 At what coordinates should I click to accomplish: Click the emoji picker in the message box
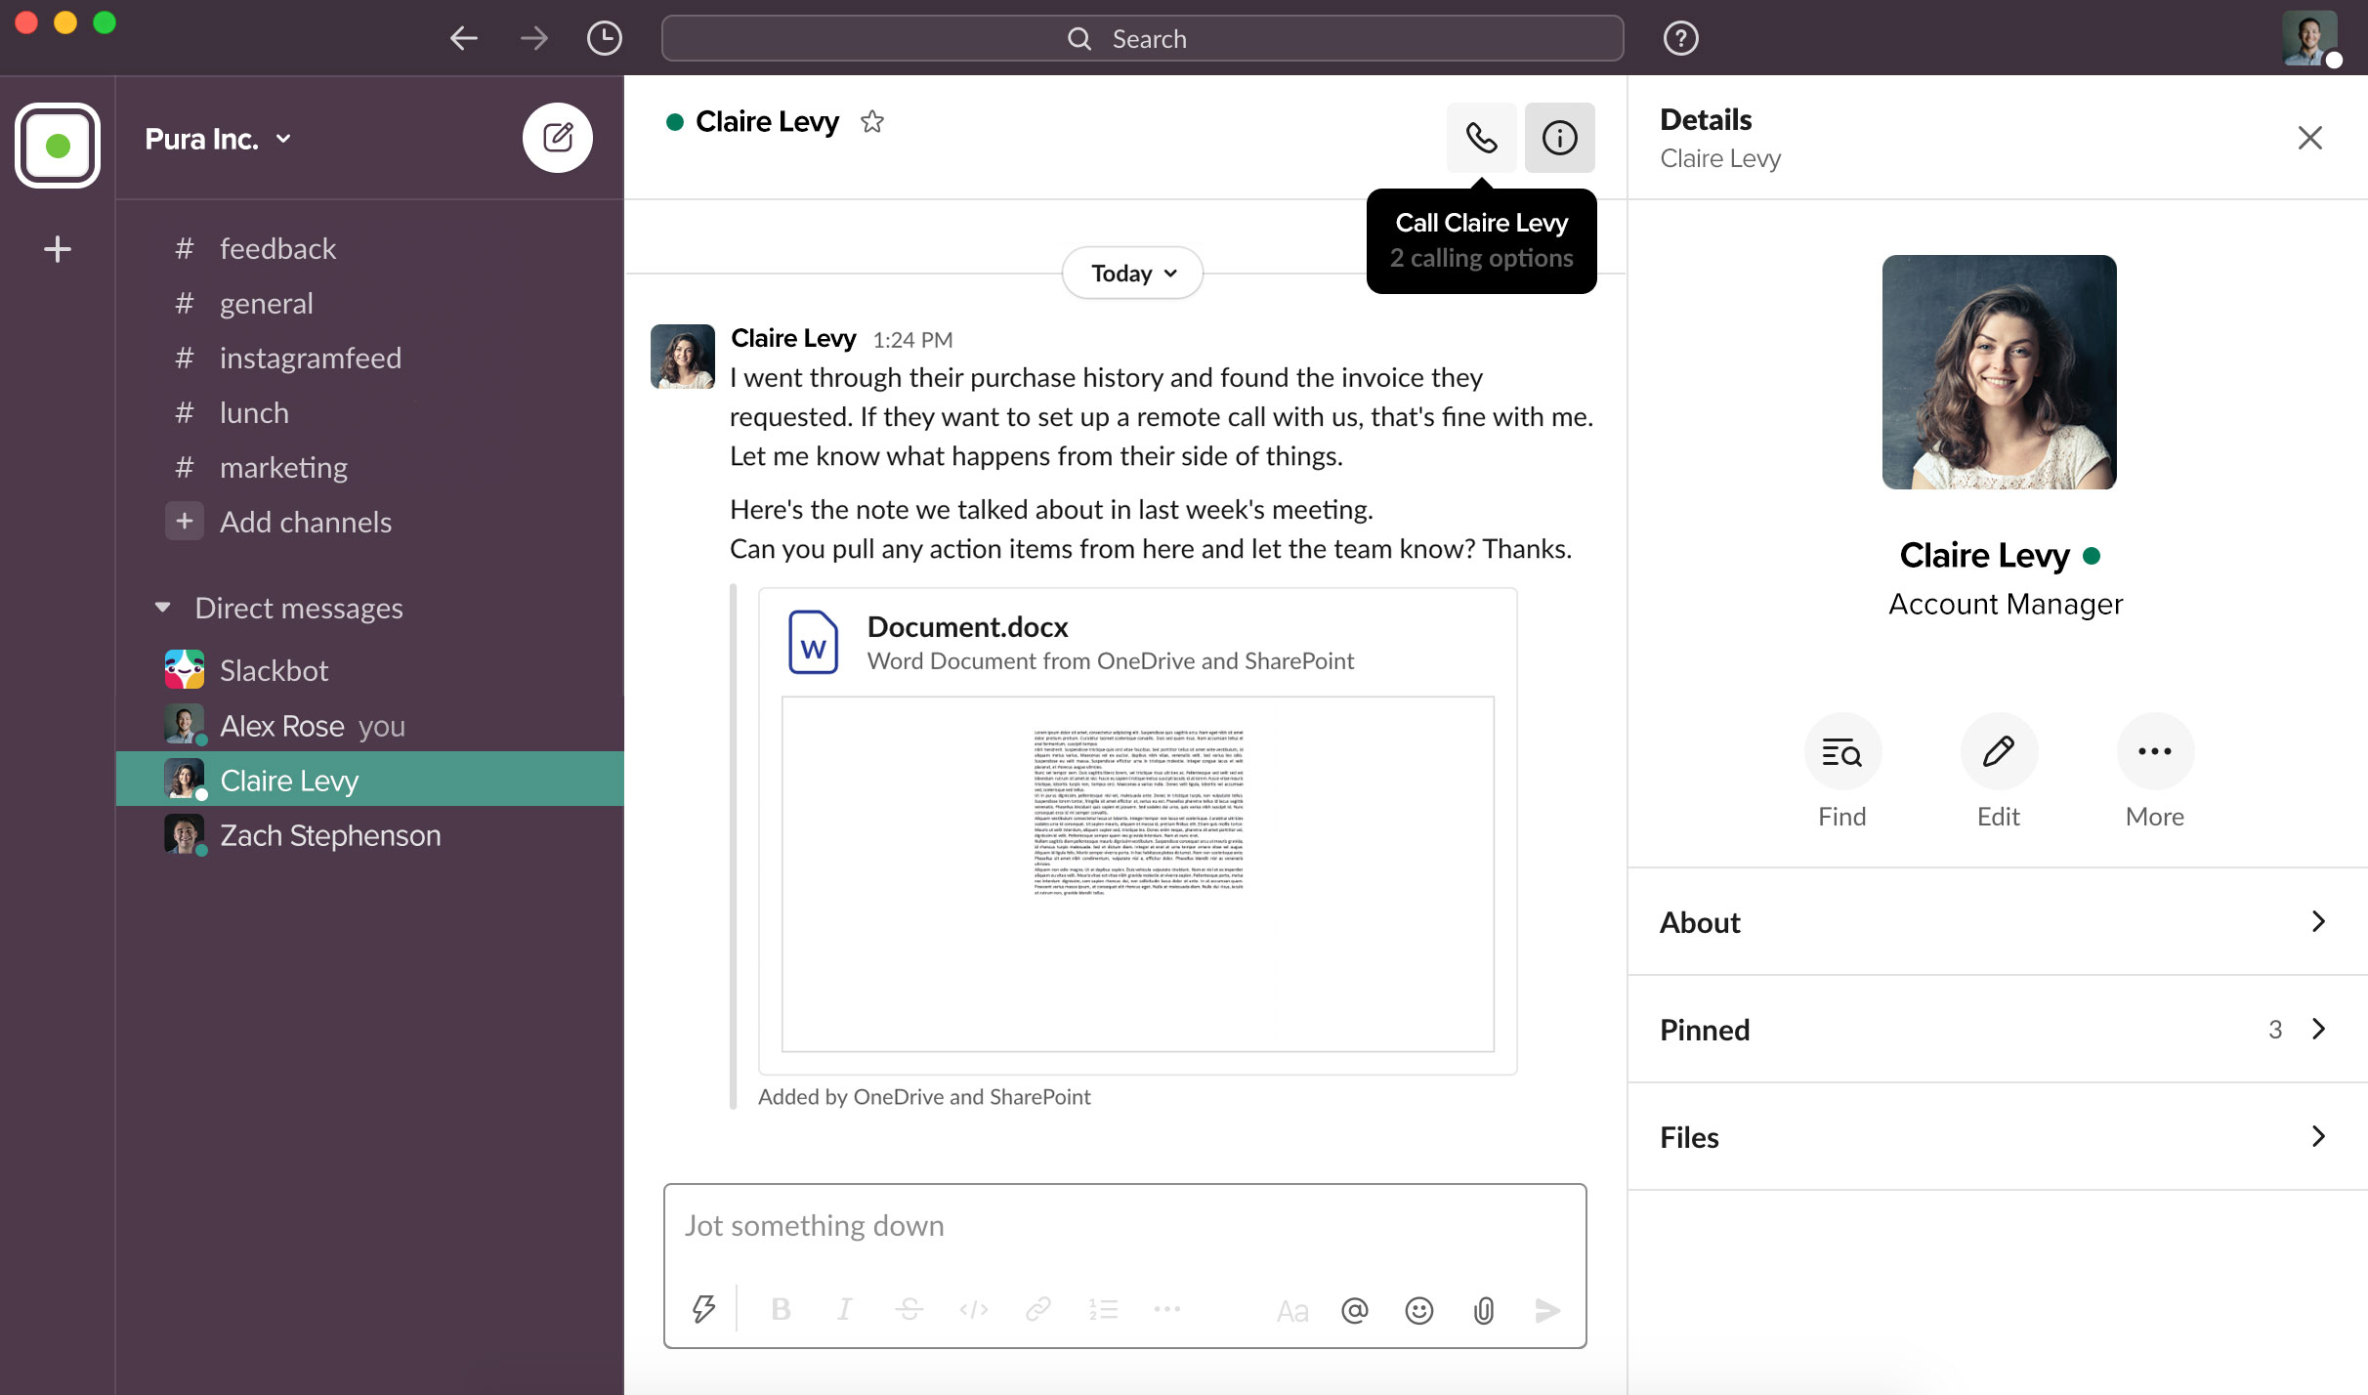1418,1310
